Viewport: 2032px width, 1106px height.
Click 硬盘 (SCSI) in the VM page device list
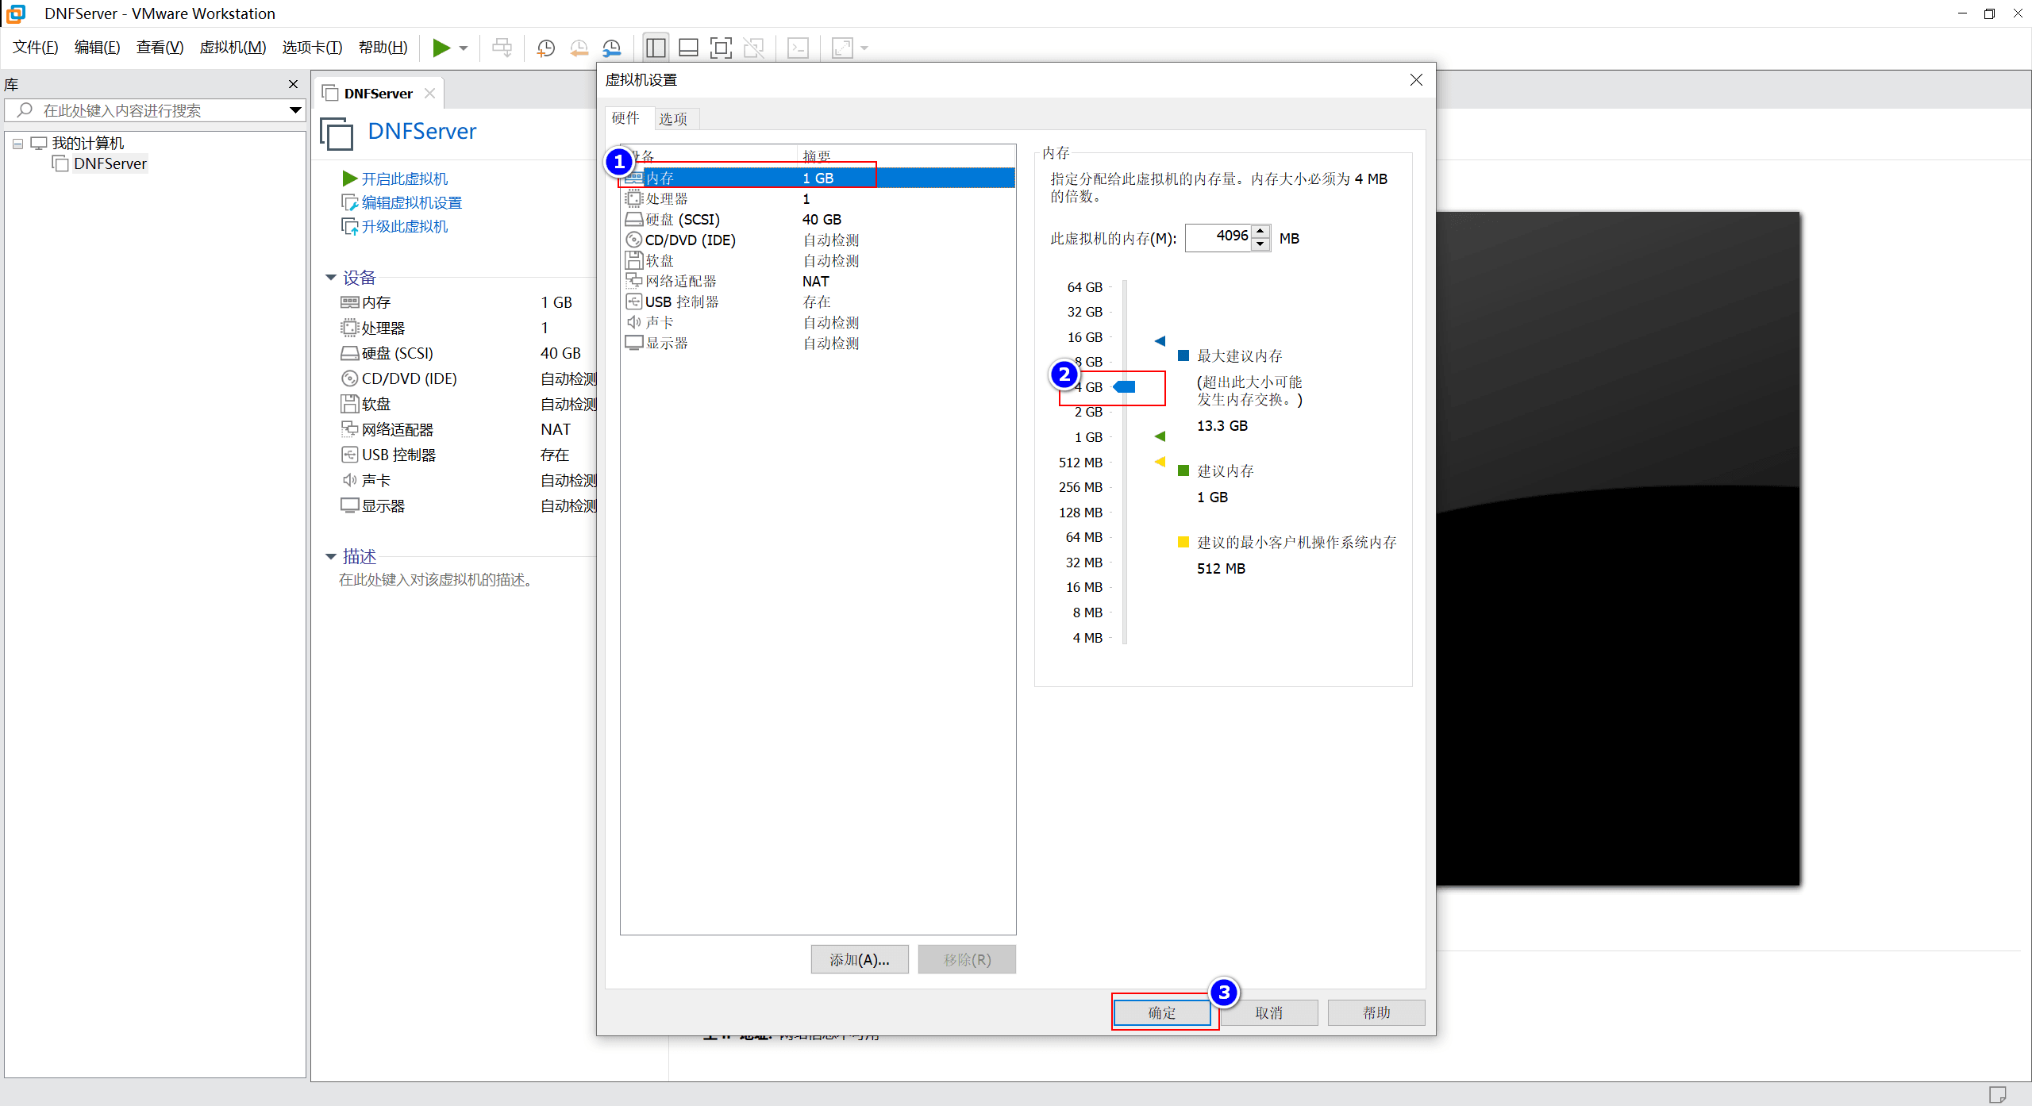tap(397, 354)
